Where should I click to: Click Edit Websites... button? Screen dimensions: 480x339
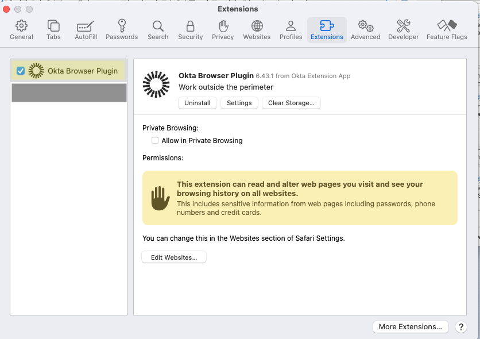(x=174, y=257)
